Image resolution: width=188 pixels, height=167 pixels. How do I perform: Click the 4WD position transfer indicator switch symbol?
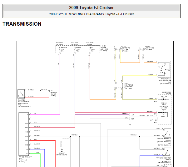coord(21,94)
